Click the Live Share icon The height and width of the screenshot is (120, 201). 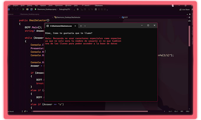(x=180, y=9)
